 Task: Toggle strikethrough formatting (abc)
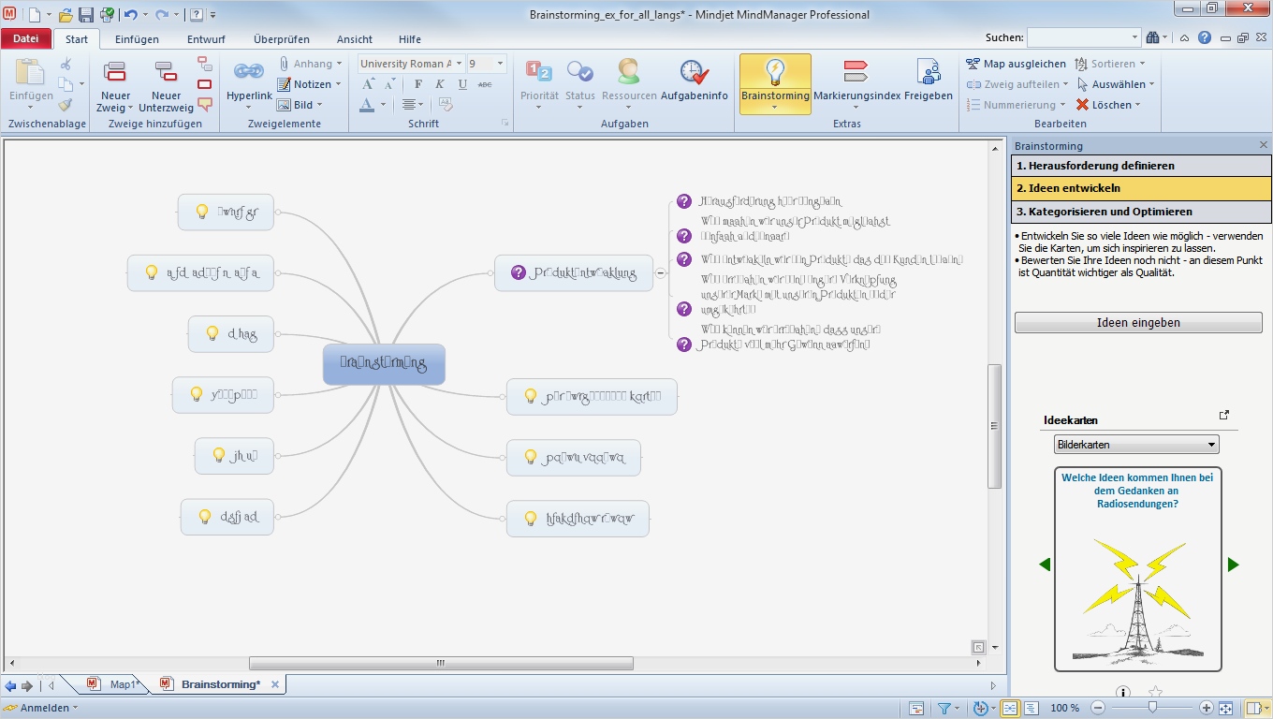(485, 84)
